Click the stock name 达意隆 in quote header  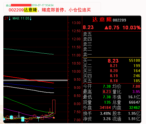[102, 20]
